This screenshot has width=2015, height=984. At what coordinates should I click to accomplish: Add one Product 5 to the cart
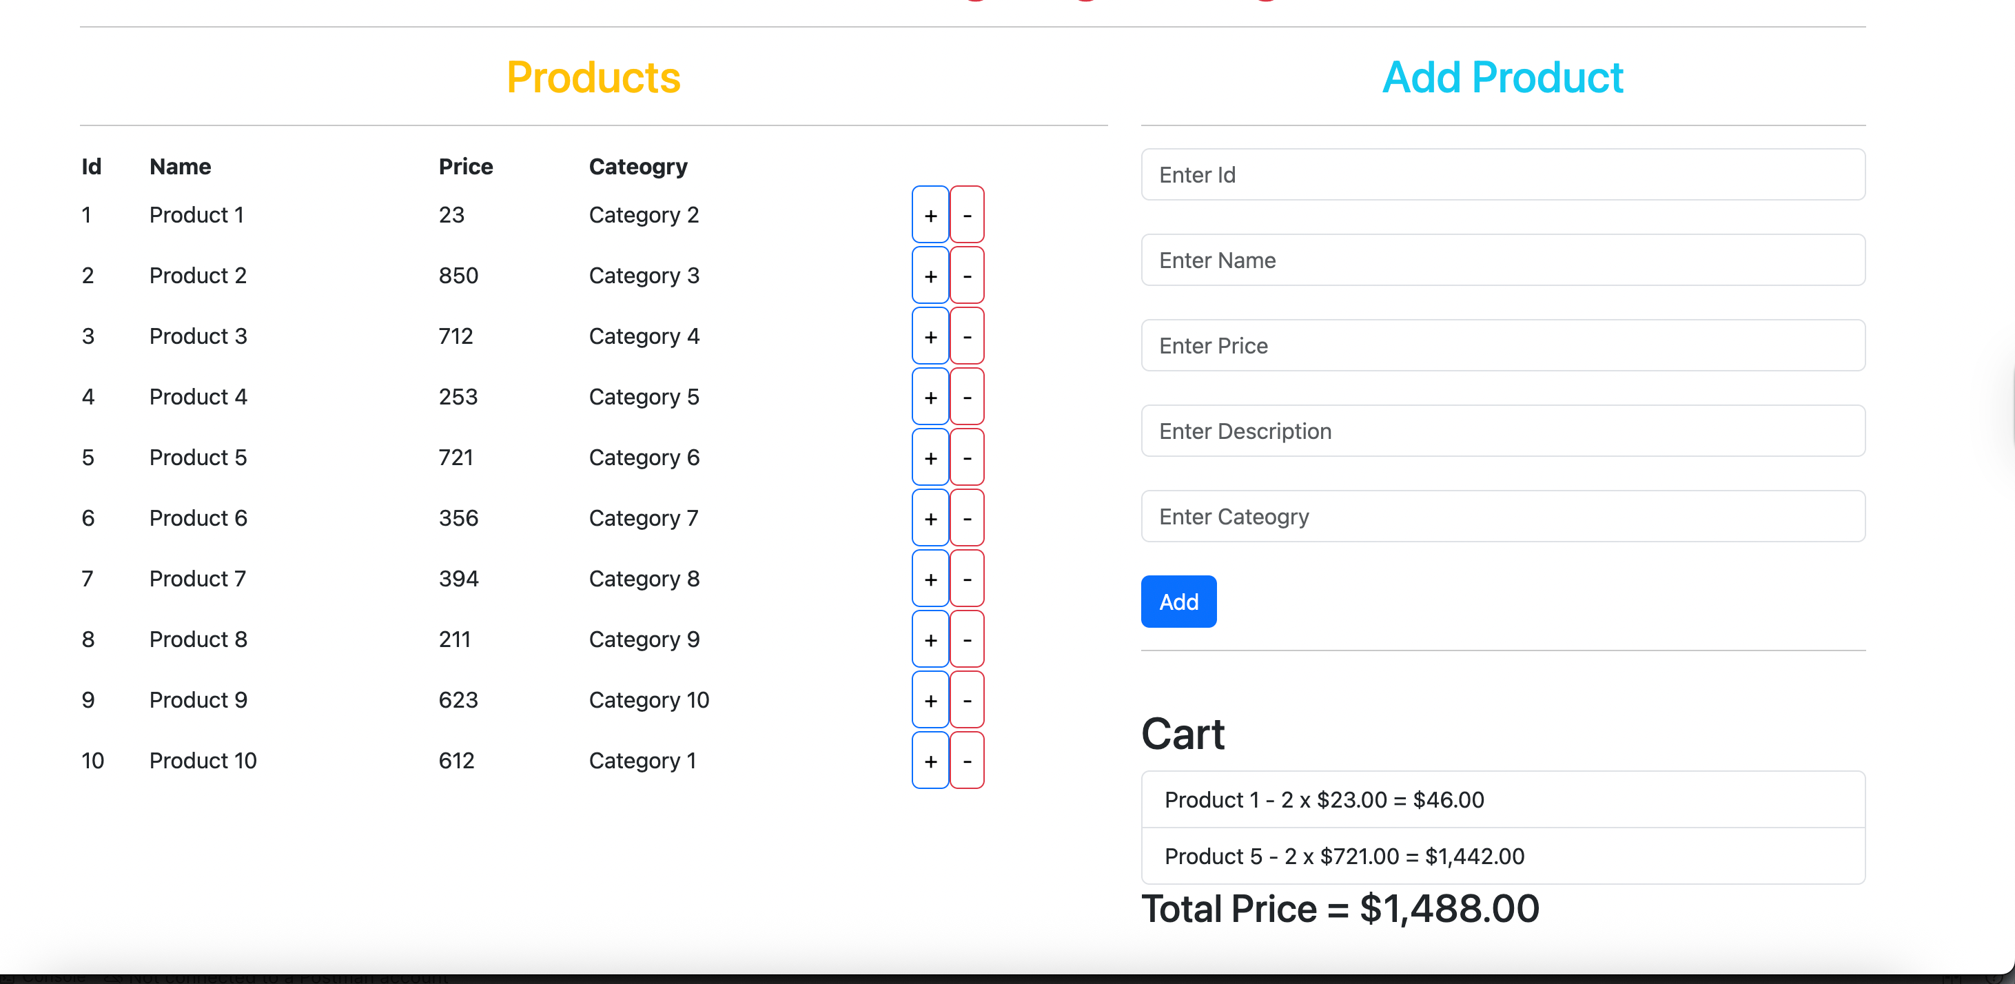coord(930,457)
